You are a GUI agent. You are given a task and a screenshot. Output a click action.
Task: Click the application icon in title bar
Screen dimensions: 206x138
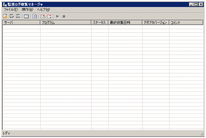coord(5,4)
